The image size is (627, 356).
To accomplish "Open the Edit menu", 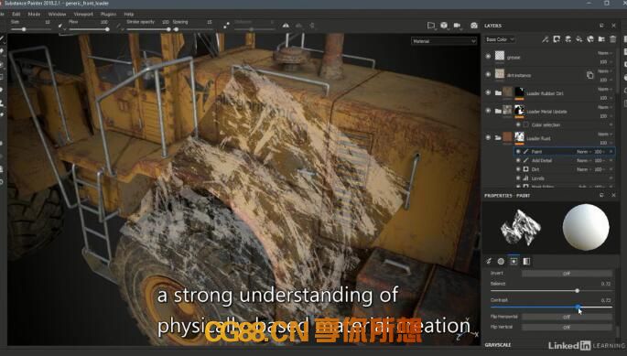I will click(16, 14).
